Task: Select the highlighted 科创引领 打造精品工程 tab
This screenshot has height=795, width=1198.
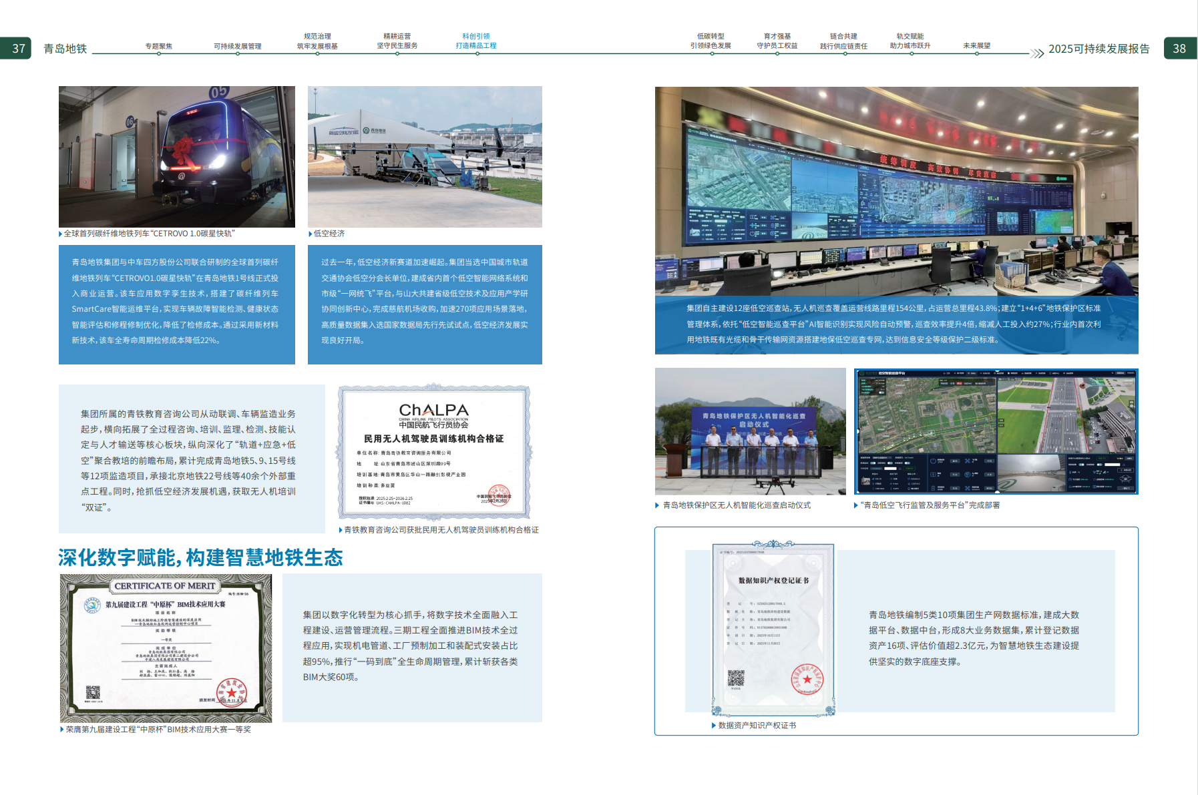Action: tap(476, 41)
